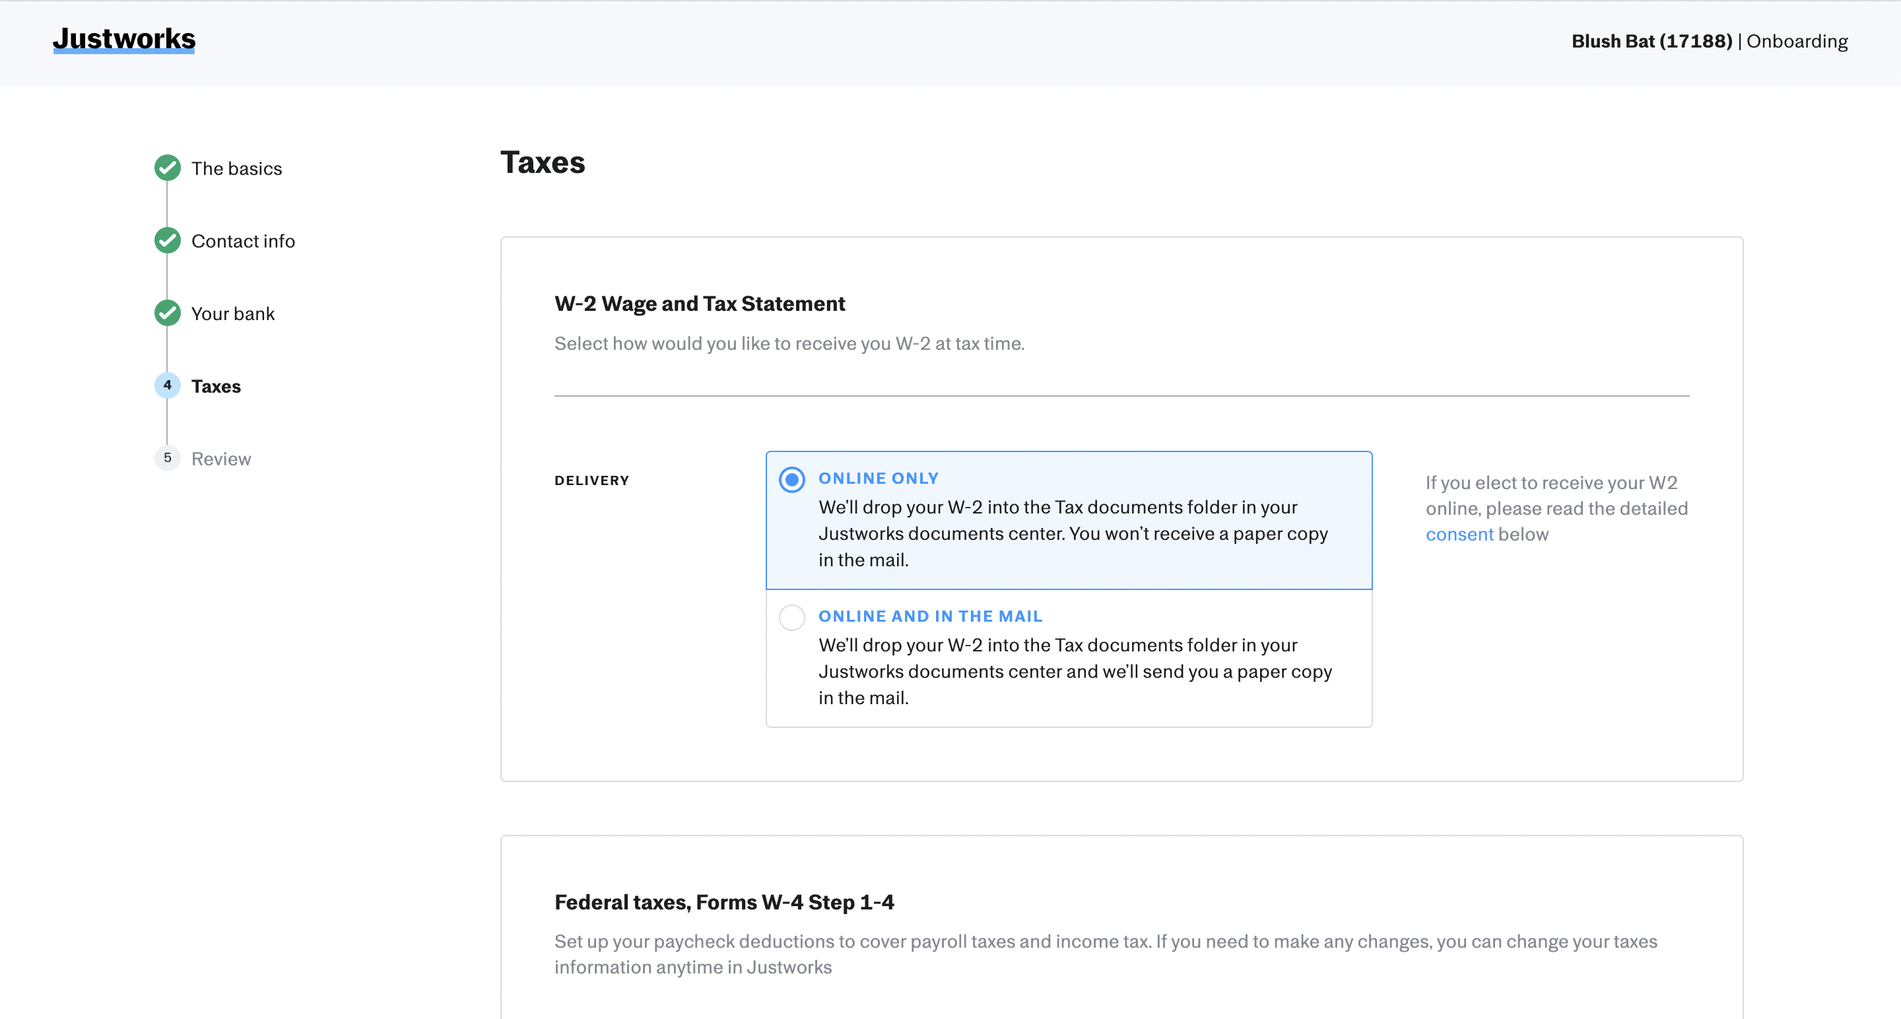The width and height of the screenshot is (1901, 1019).
Task: Select the Online Only radio button
Action: pos(792,480)
